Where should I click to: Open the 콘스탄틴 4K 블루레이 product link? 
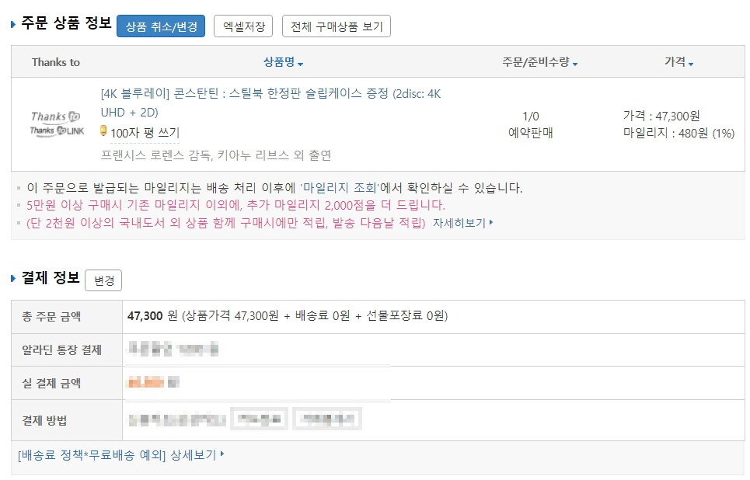(270, 94)
